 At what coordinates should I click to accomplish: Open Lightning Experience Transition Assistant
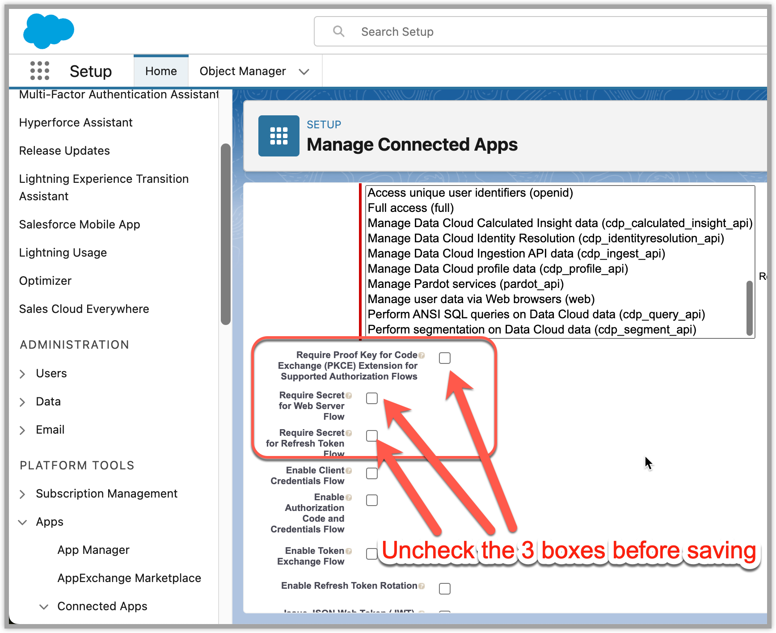point(104,187)
